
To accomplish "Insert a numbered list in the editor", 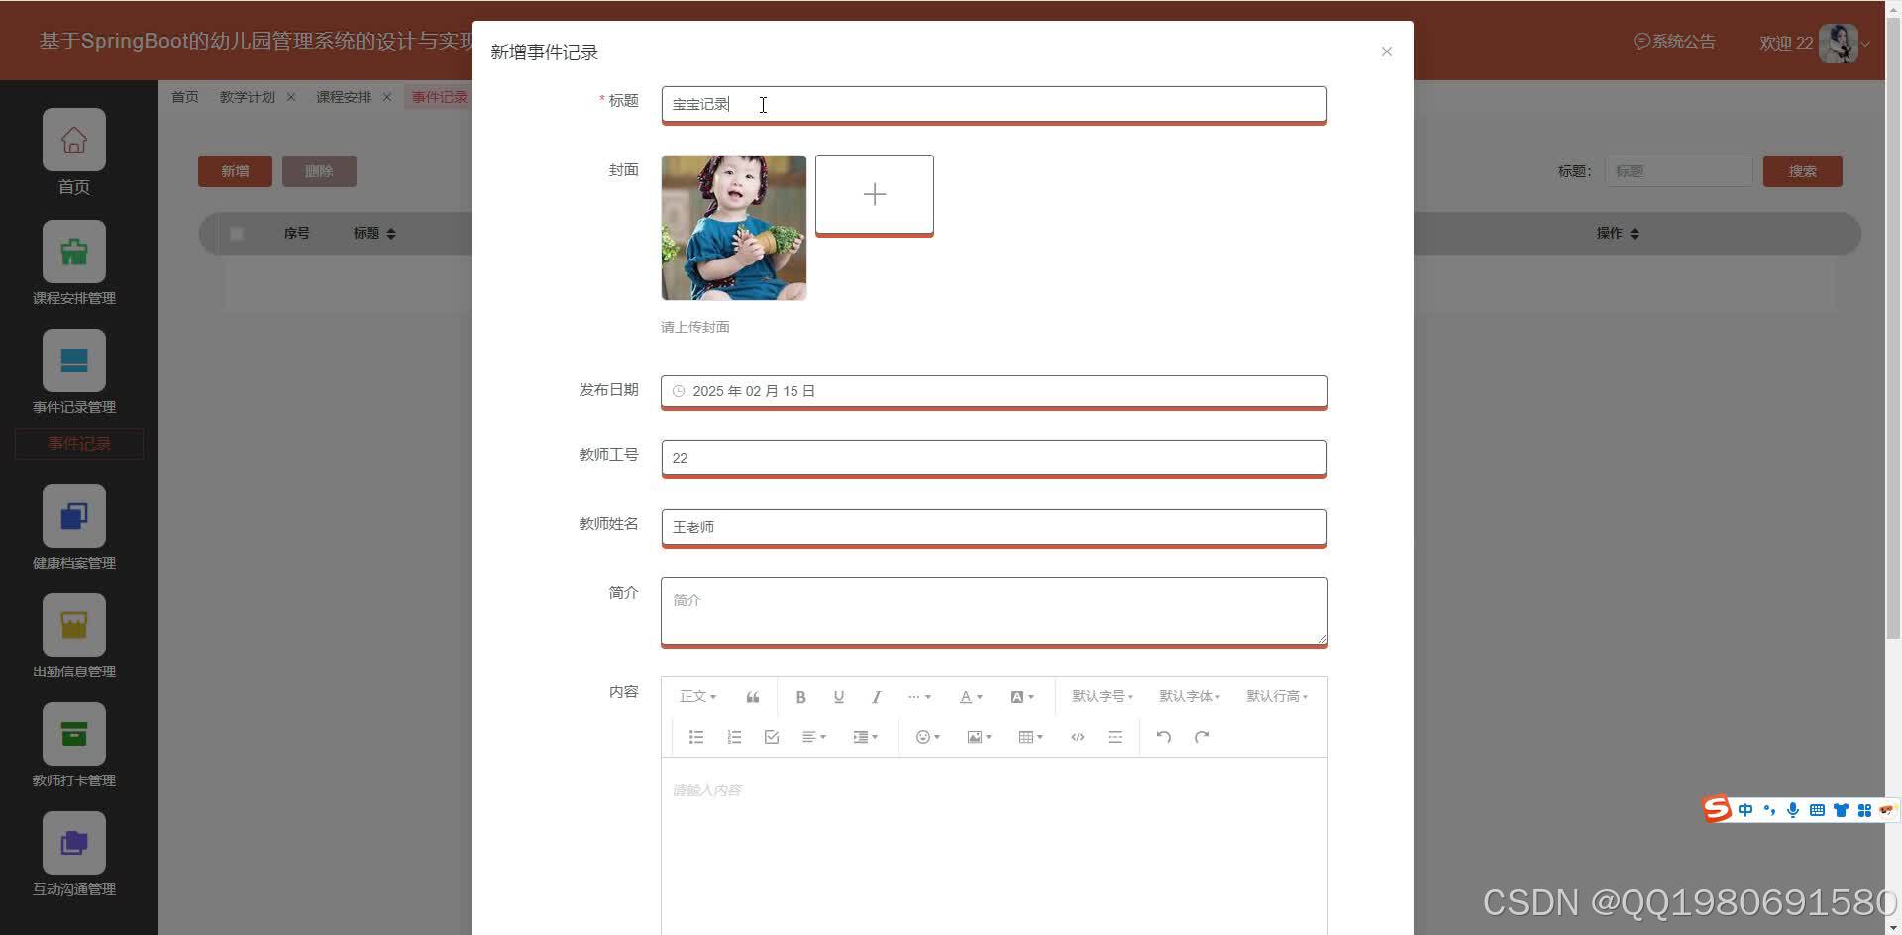I will (733, 737).
